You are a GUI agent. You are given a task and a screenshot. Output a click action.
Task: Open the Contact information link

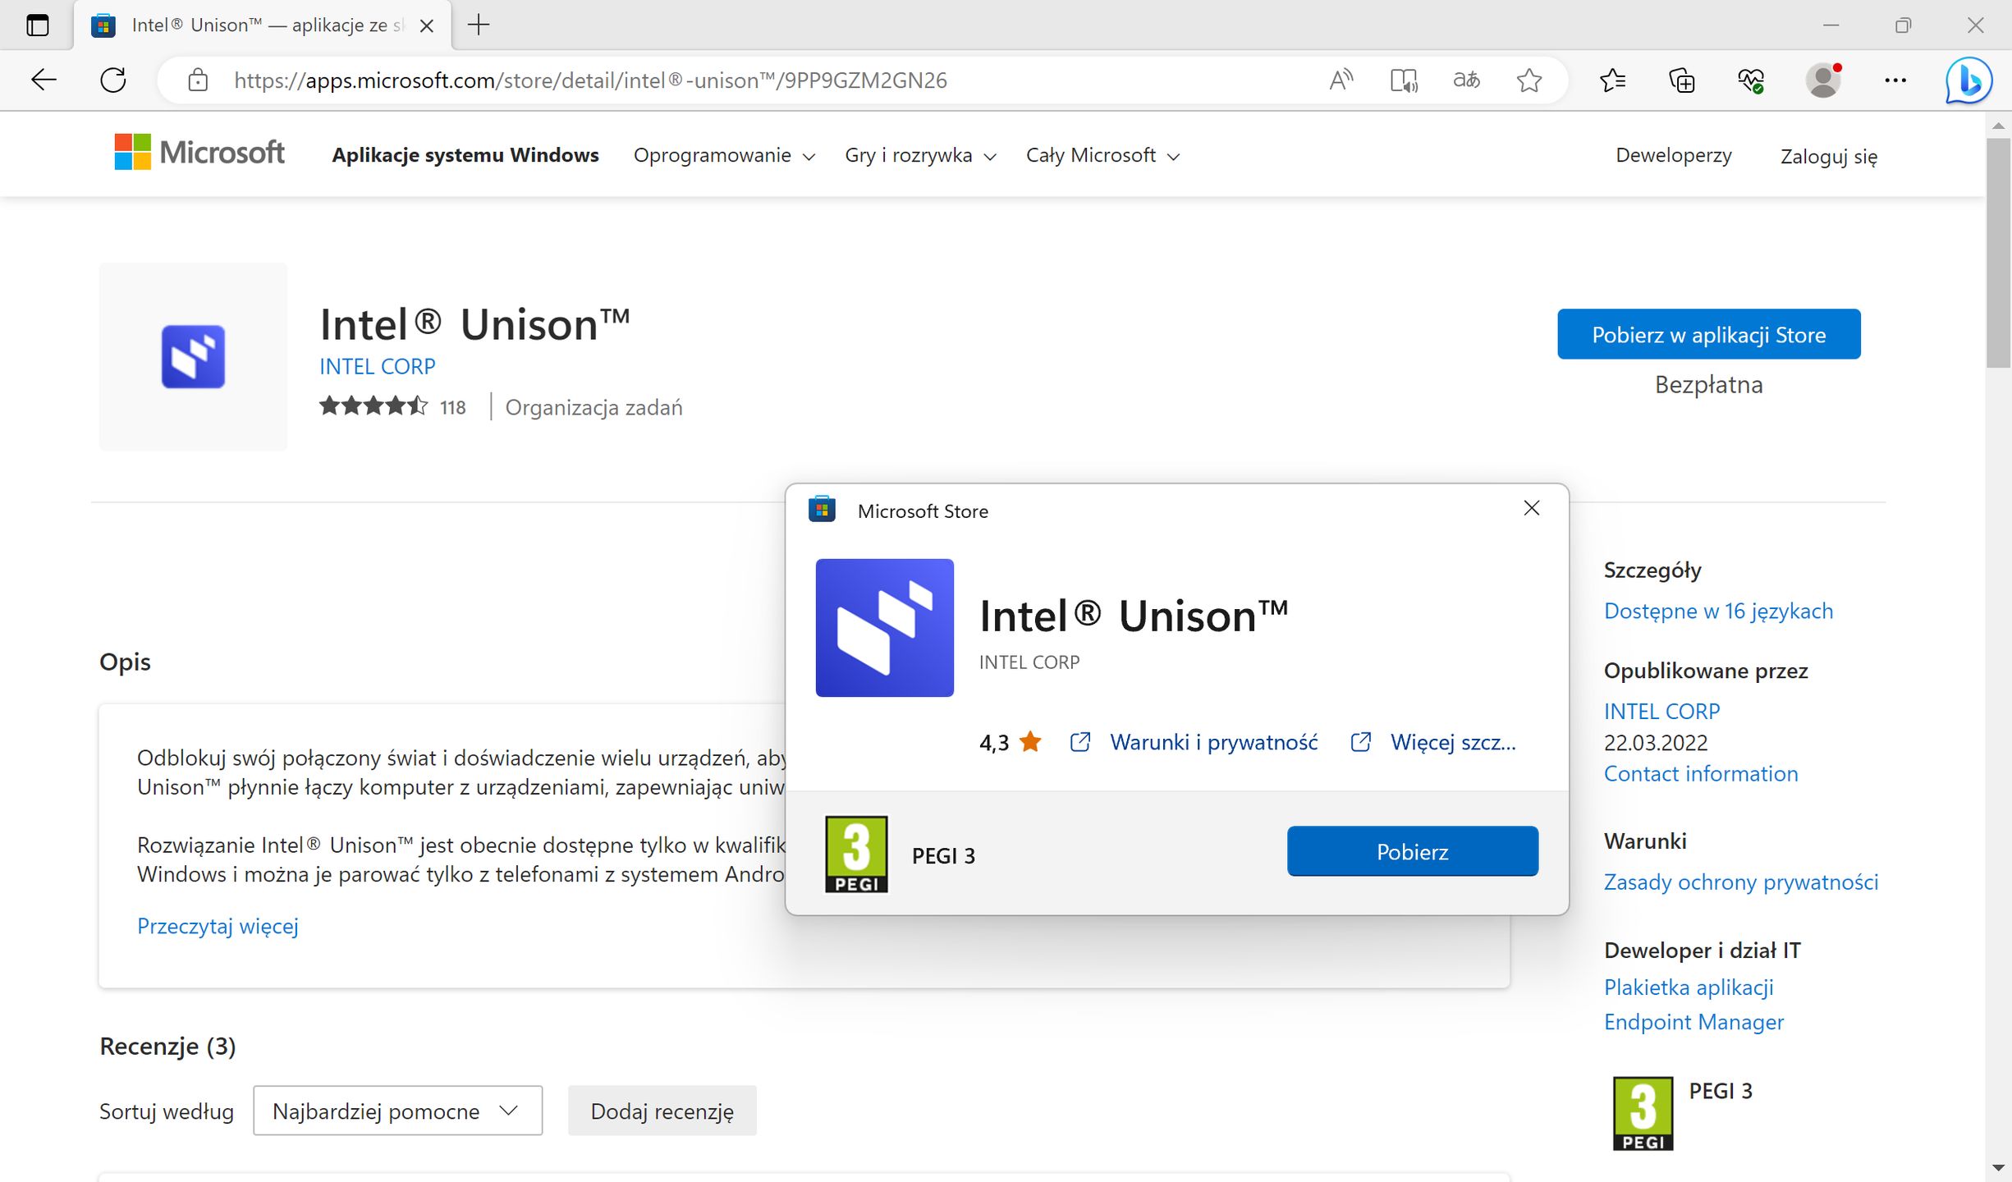pyautogui.click(x=1701, y=773)
